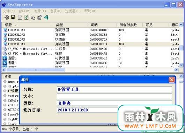Click the 名称 field showing IP设置工具
The width and height of the screenshot is (185, 133).
[x=114, y=89]
